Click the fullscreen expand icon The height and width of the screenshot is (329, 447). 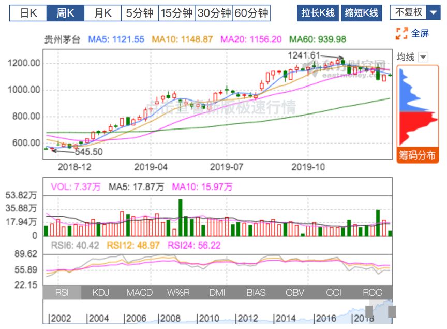click(401, 33)
